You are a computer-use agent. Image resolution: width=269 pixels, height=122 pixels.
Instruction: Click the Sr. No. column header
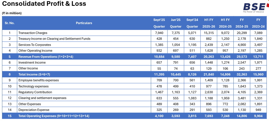(10, 23)
